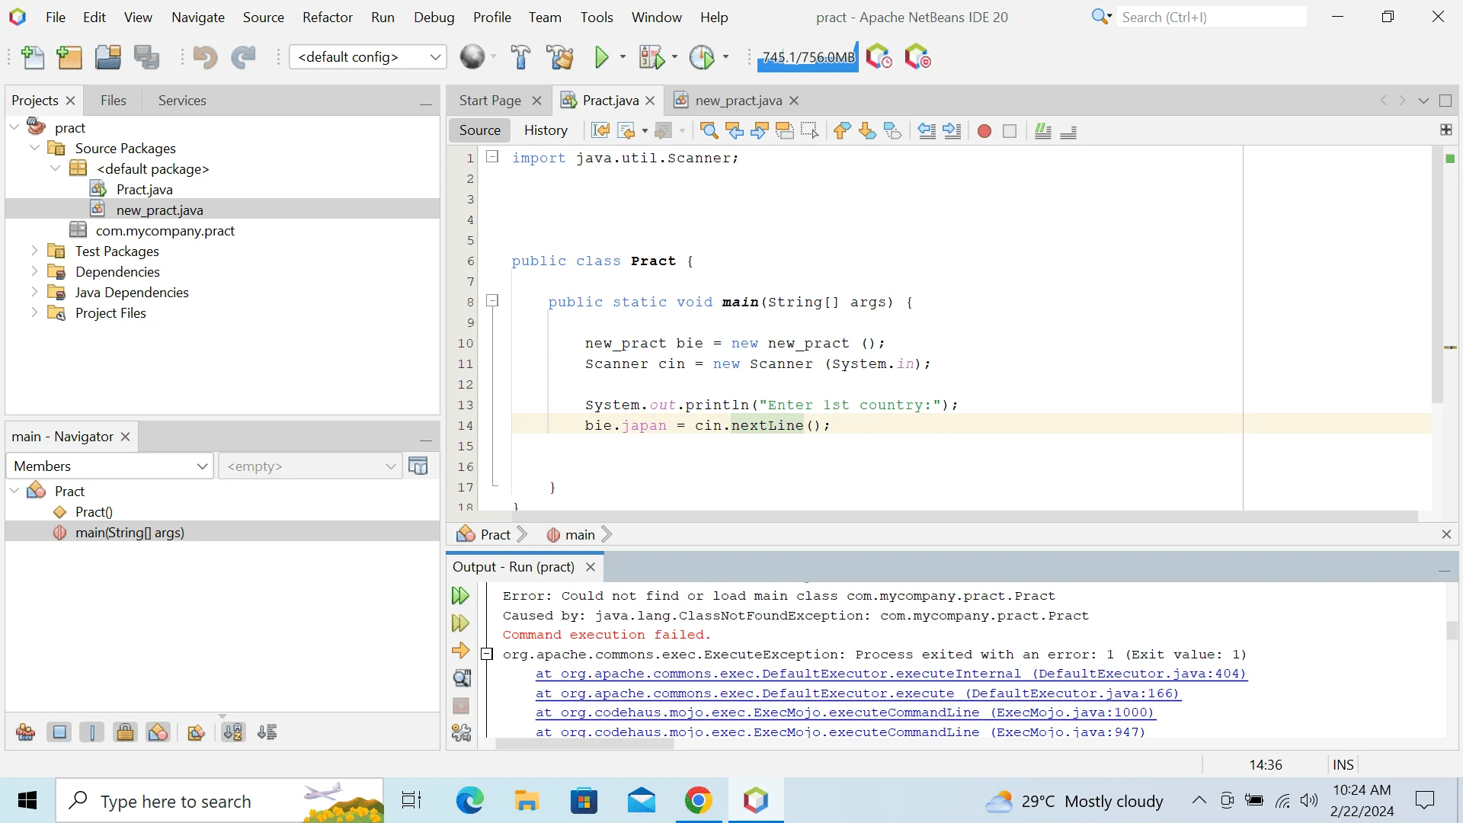
Task: Toggle Show Inherited Members in Navigator
Action: coord(25,733)
